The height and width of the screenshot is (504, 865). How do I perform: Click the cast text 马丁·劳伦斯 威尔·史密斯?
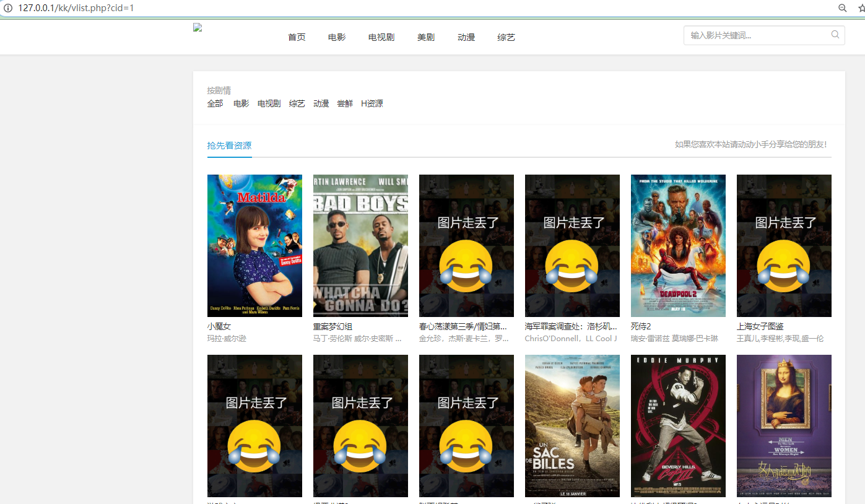357,339
